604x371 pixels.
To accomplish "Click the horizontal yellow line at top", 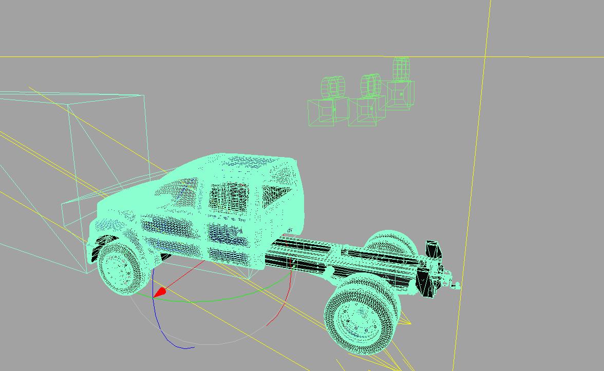I will point(205,56).
